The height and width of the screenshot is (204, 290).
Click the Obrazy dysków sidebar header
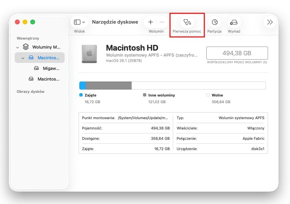(x=31, y=92)
